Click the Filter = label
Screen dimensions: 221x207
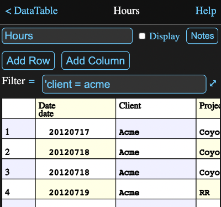pyautogui.click(x=18, y=81)
